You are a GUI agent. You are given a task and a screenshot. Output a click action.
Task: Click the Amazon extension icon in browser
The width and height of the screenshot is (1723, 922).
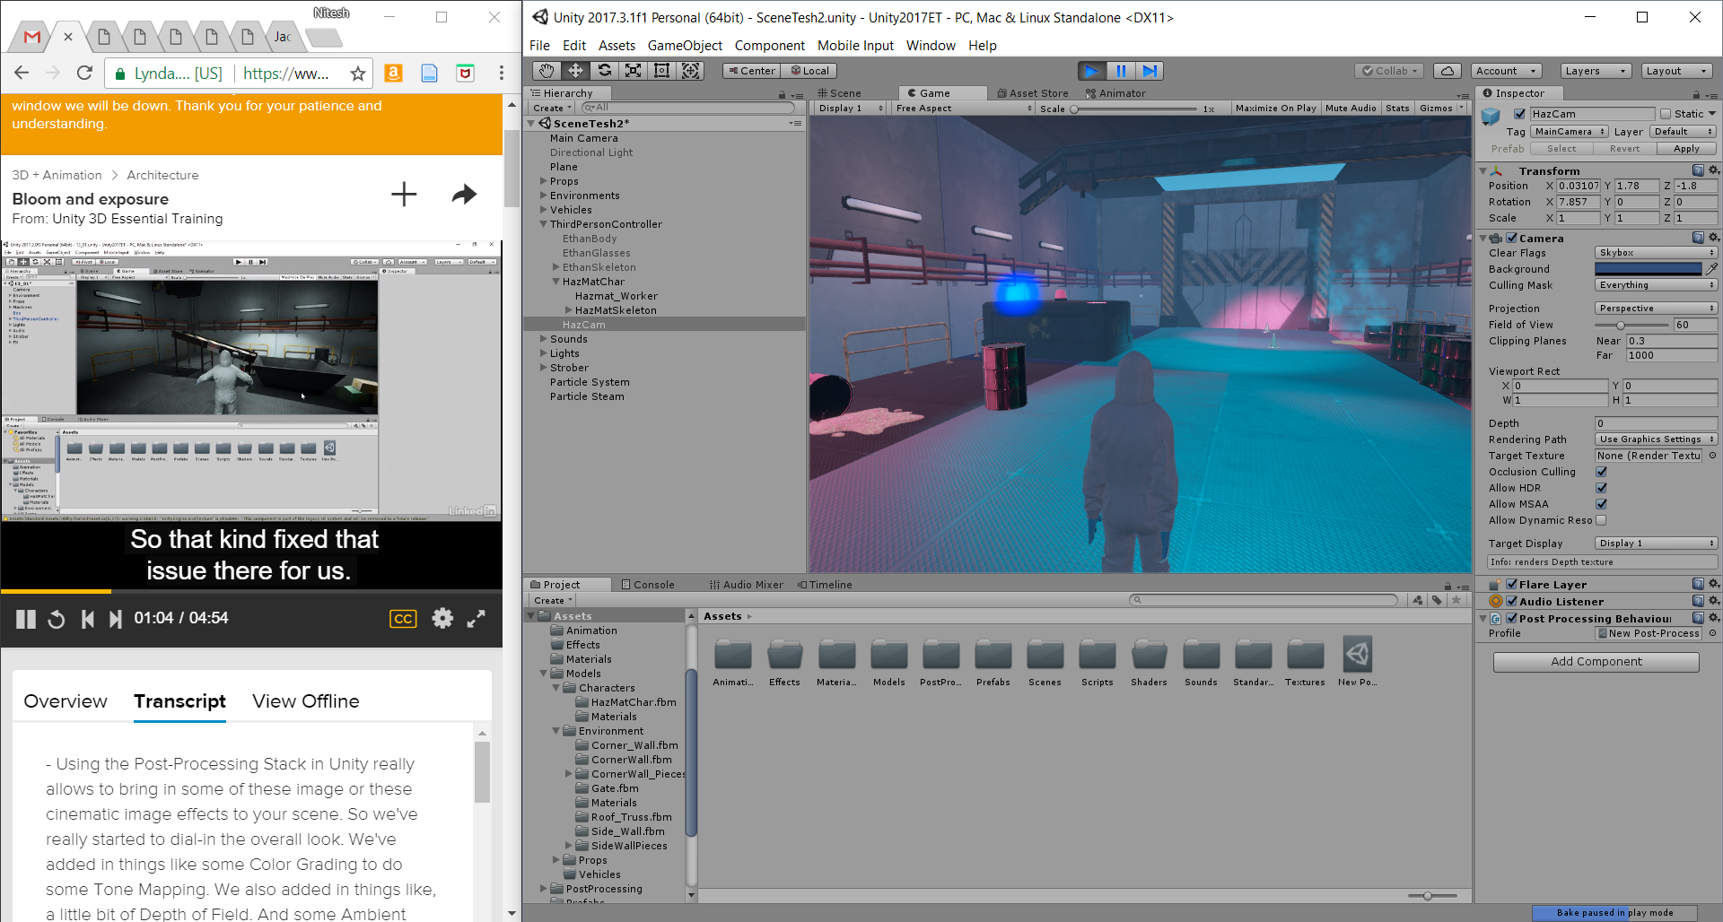393,74
